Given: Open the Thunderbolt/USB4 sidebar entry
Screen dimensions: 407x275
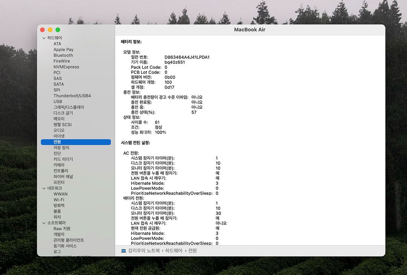Looking at the screenshot, I should [x=72, y=96].
